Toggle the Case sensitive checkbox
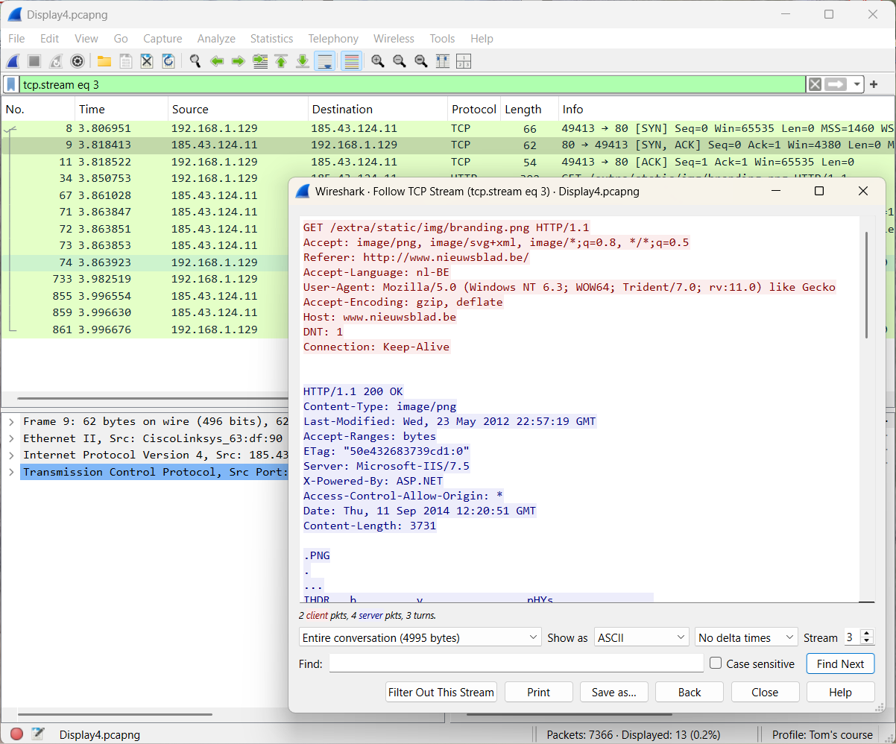Viewport: 896px width, 744px height. (716, 663)
